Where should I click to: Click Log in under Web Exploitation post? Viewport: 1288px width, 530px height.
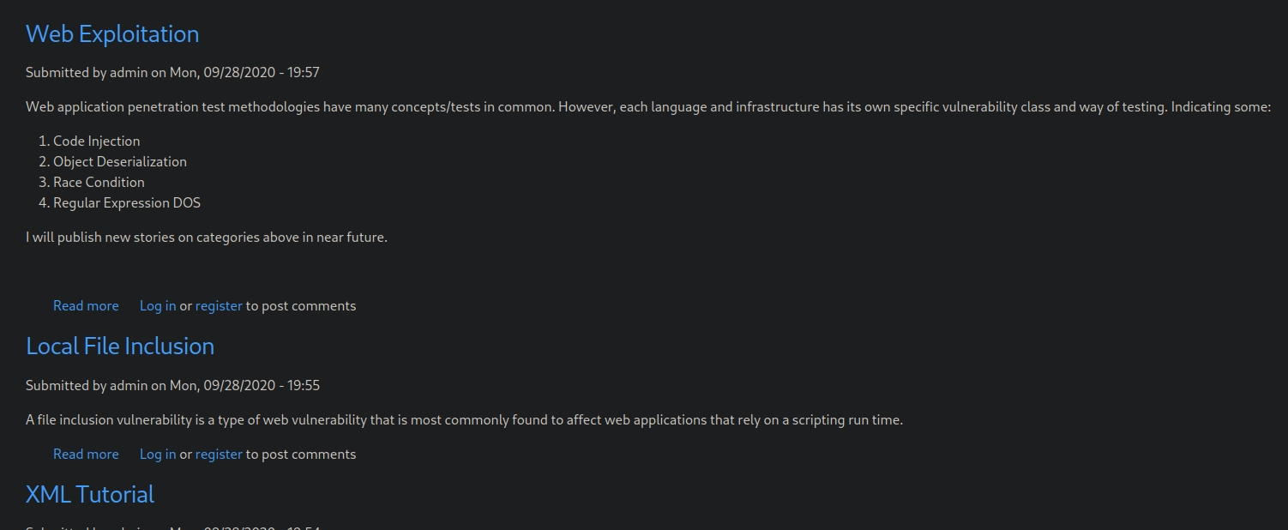click(x=158, y=306)
